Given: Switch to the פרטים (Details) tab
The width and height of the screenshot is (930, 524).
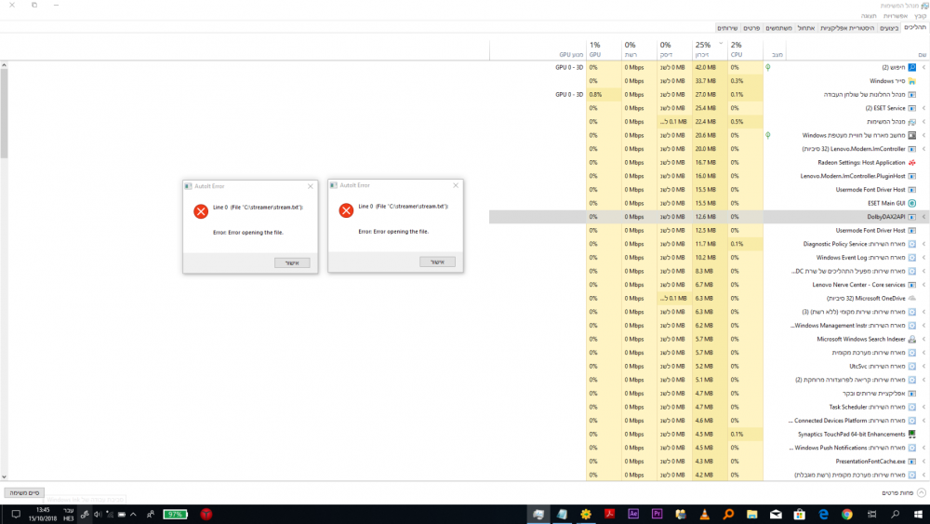Looking at the screenshot, I should pyautogui.click(x=751, y=28).
